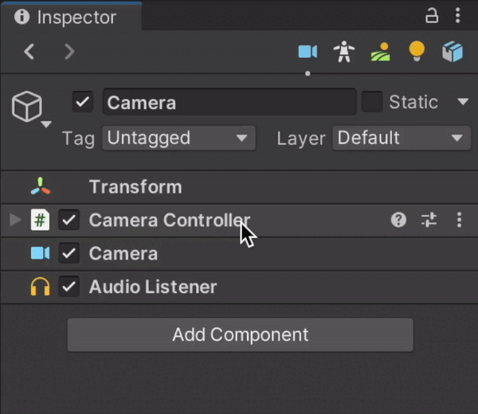The width and height of the screenshot is (478, 414).
Task: Select the Inspector tab
Action: pyautogui.click(x=67, y=17)
